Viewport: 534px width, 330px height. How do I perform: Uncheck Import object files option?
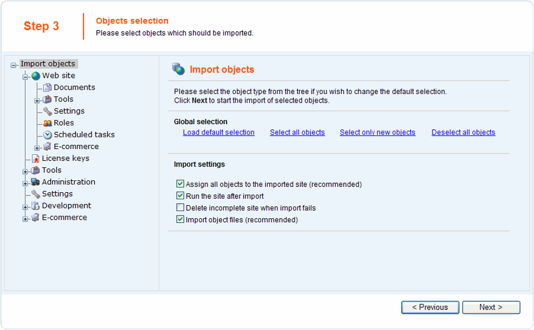181,220
